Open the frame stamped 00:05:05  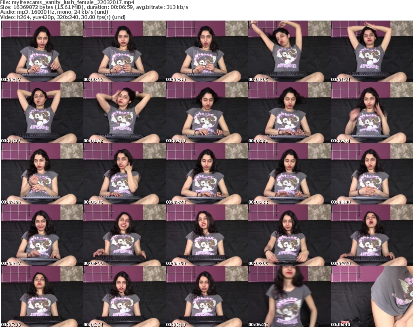(x=289, y=235)
